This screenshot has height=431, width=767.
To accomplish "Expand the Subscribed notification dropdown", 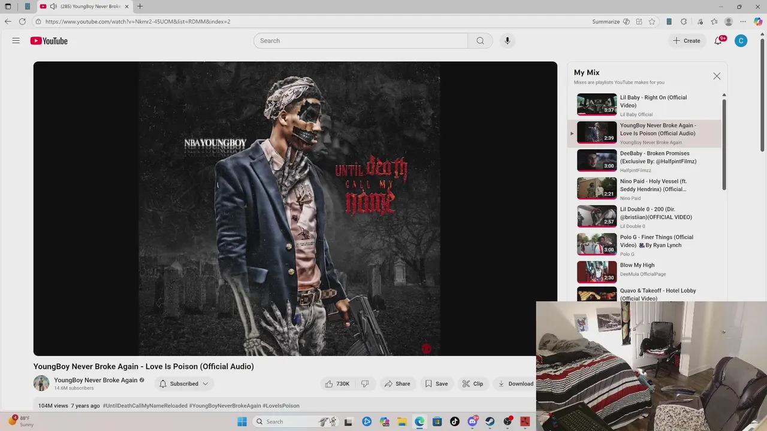I will (x=184, y=384).
